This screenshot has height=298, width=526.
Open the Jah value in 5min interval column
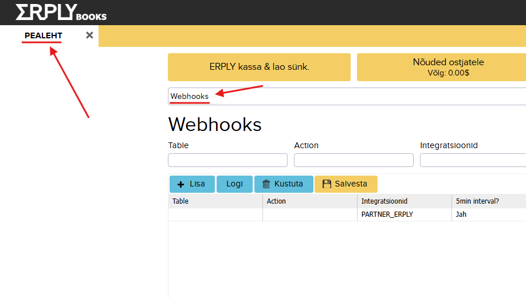coord(488,214)
